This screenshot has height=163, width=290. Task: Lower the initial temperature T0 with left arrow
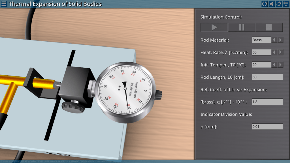point(274,65)
